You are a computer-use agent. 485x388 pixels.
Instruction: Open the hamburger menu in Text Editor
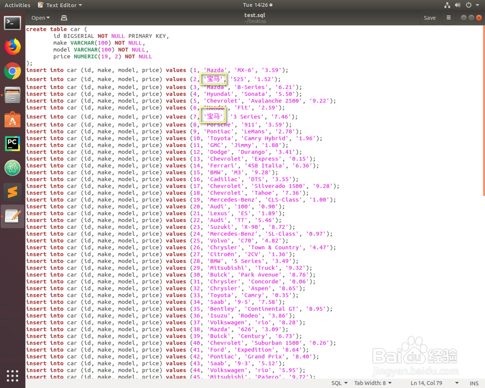(449, 17)
